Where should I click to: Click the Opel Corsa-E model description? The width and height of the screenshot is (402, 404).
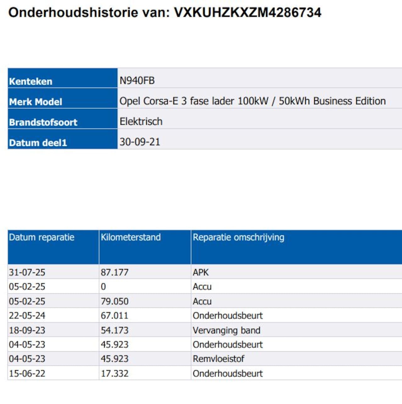click(253, 101)
